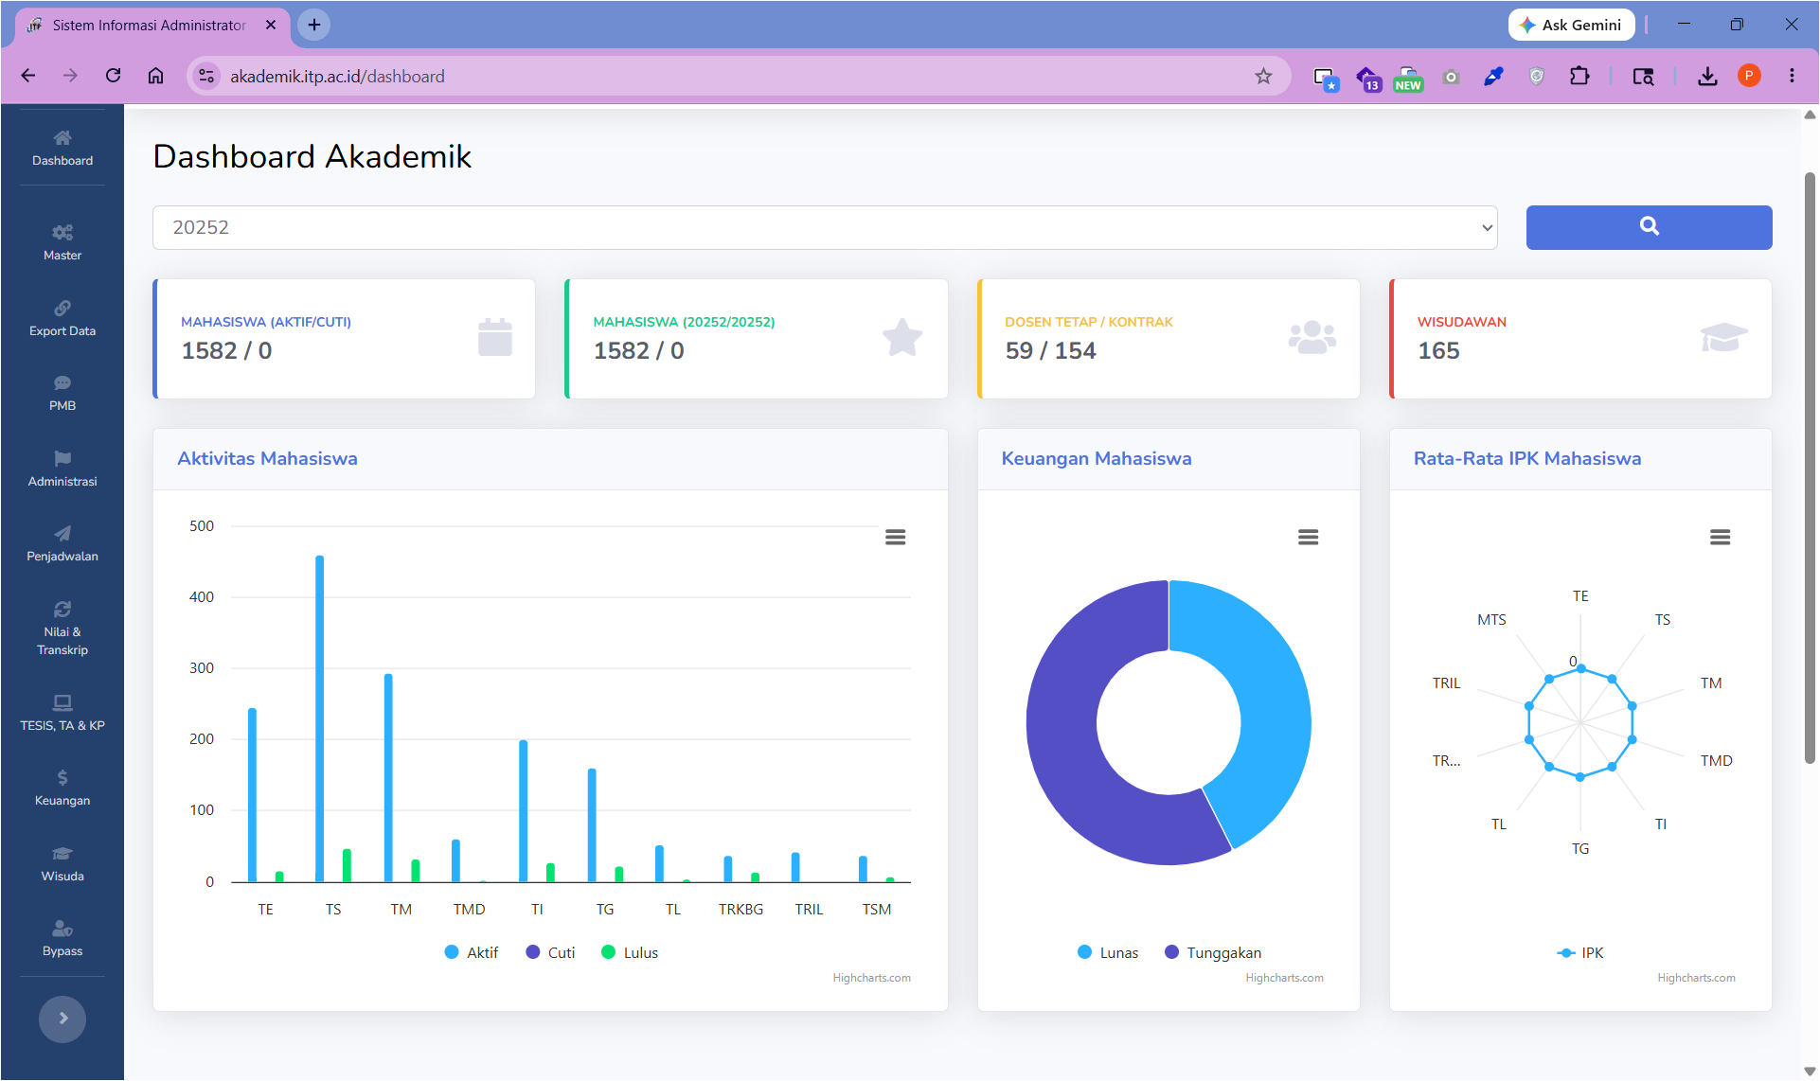
Task: Open the Aktivitas Mahasiswa chart context menu
Action: [895, 537]
